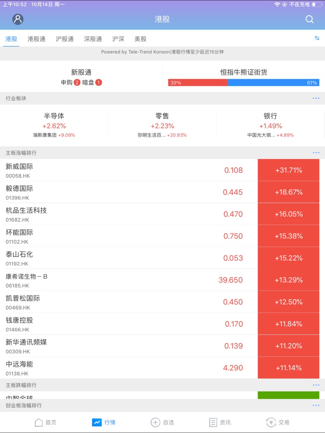325x433 pixels.
Task: Open the 康希诺生物－B stock row
Action: pos(127,280)
